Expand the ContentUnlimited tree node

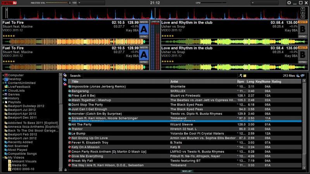pyautogui.click(x=3, y=83)
